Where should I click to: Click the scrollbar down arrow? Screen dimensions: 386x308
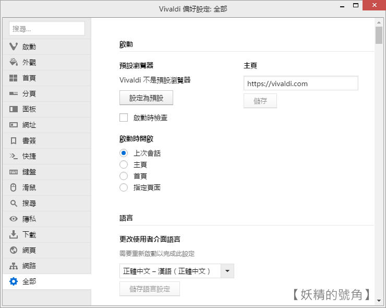point(379,301)
